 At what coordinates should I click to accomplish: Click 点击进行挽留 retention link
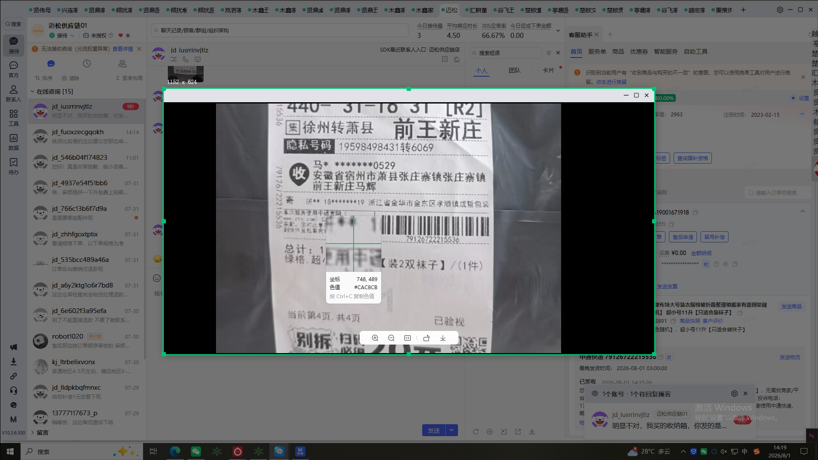coord(611,82)
